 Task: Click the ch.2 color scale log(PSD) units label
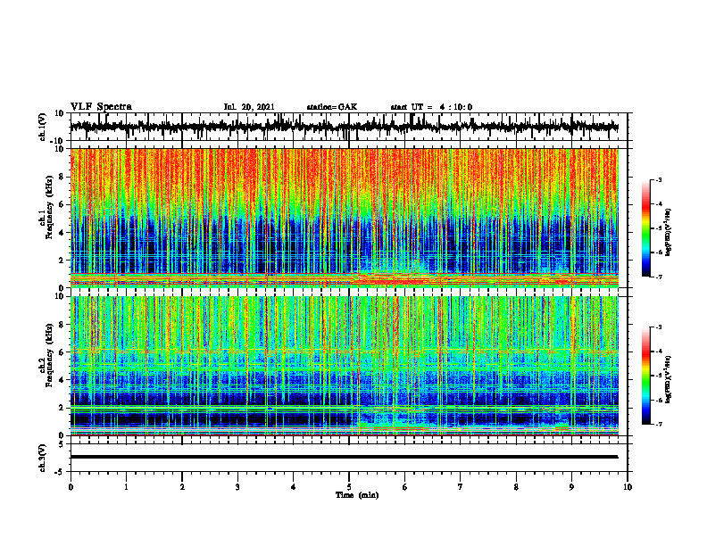(x=669, y=379)
